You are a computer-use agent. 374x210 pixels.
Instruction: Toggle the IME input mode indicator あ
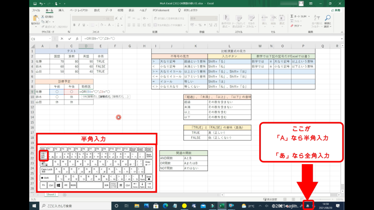point(308,206)
